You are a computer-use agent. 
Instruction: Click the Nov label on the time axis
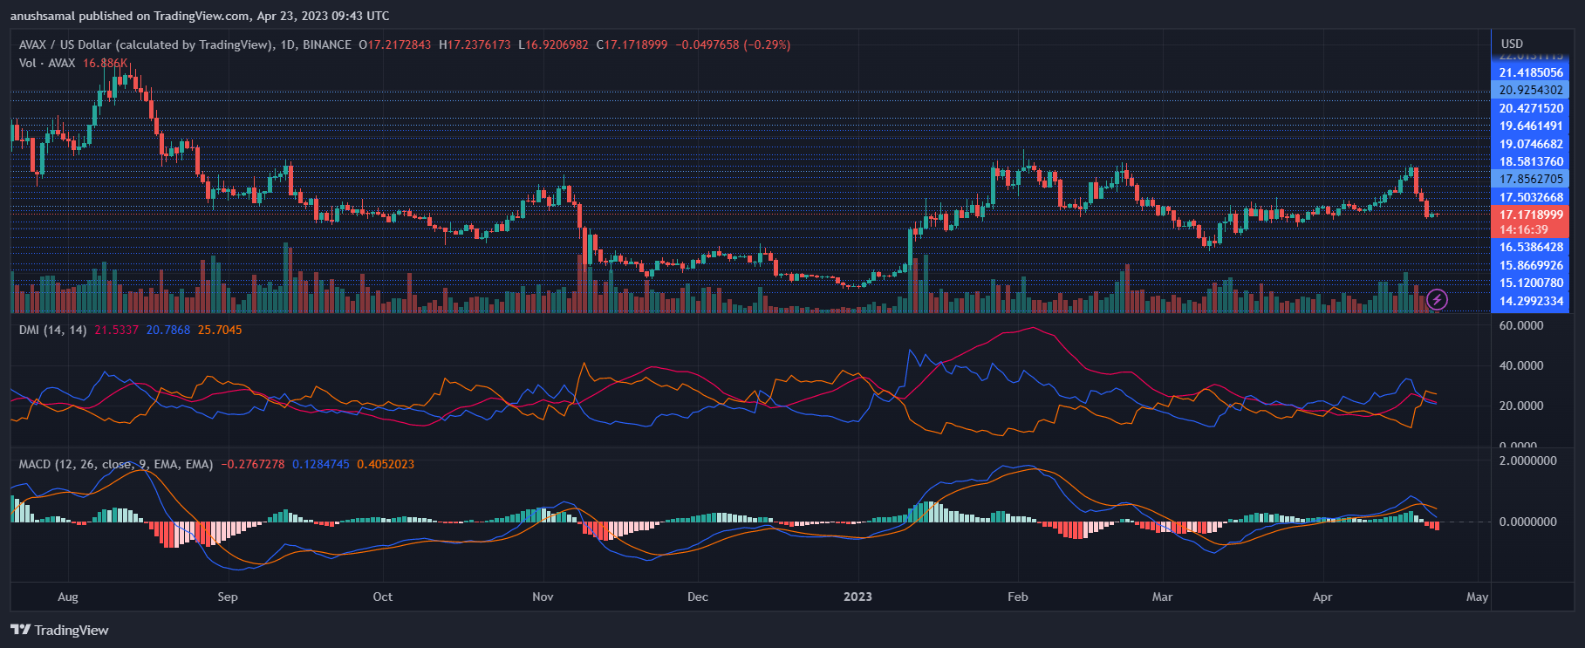click(543, 597)
